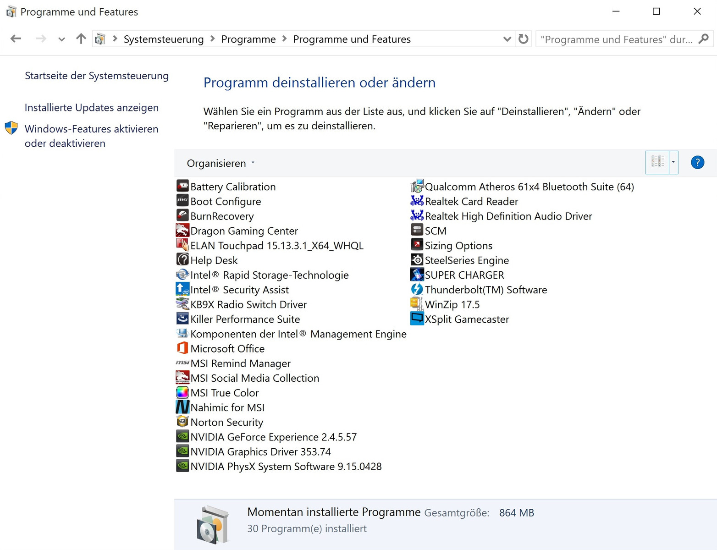Expand the recent locations chevron
The width and height of the screenshot is (717, 550).
point(61,39)
